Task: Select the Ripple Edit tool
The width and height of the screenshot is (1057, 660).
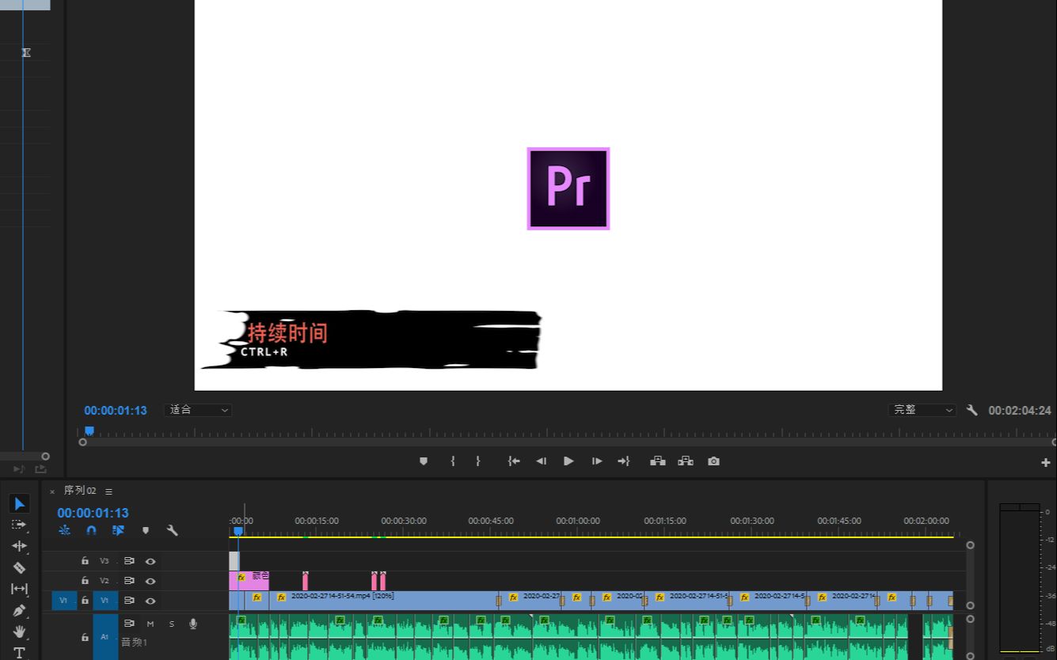Action: [19, 546]
